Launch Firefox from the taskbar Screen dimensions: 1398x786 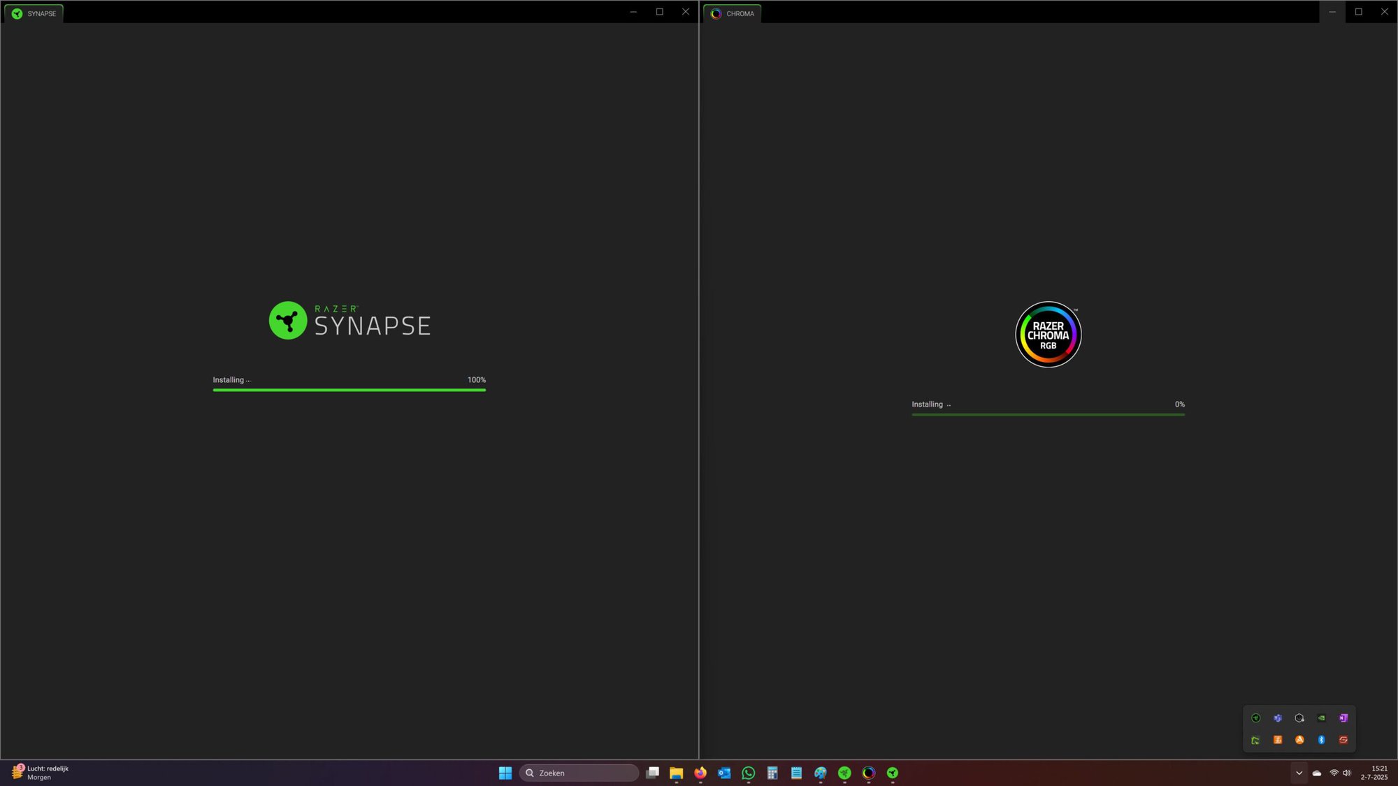700,773
